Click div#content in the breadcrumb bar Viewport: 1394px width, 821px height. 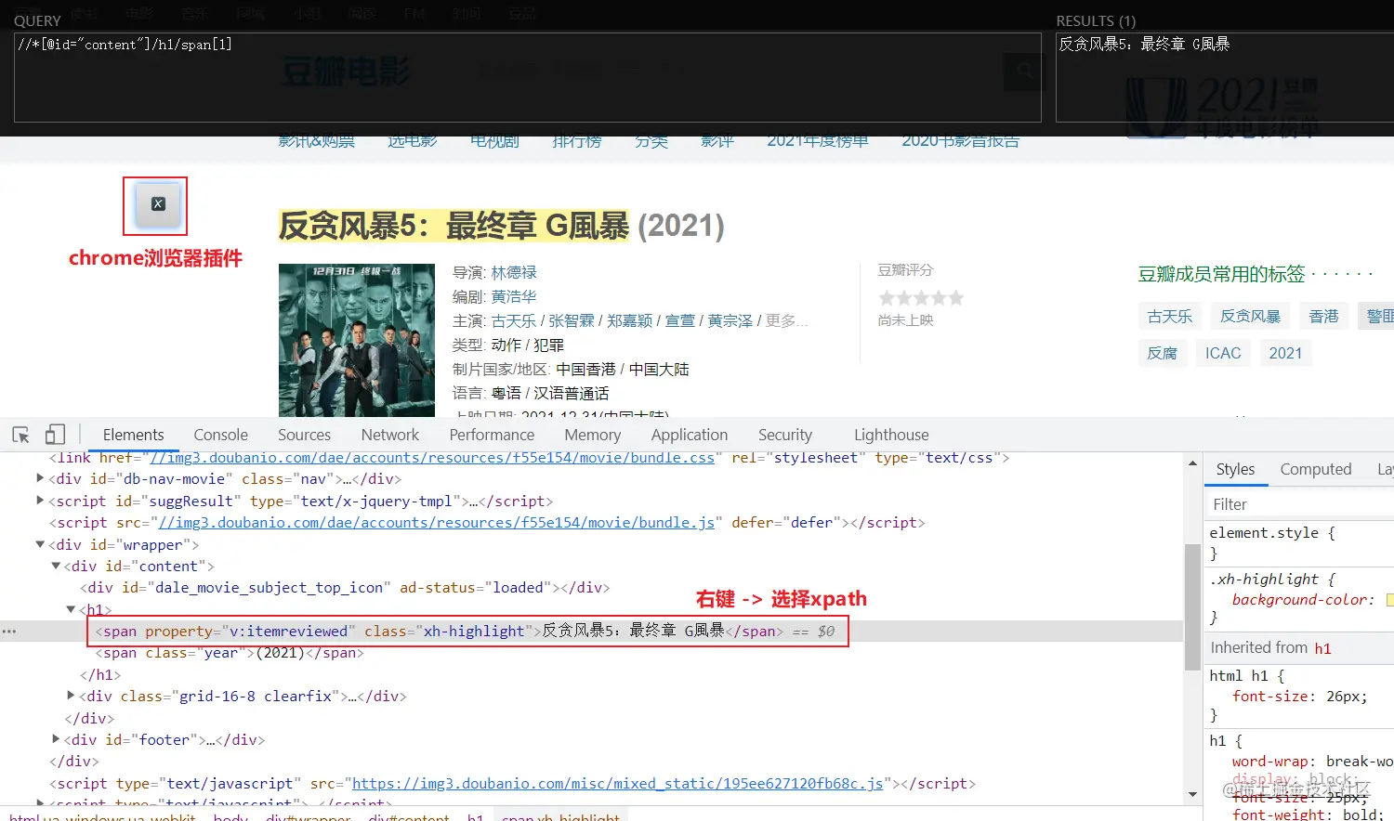[x=408, y=817]
